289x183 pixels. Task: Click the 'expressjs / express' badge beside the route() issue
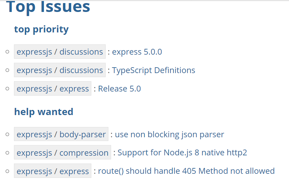coord(52,171)
